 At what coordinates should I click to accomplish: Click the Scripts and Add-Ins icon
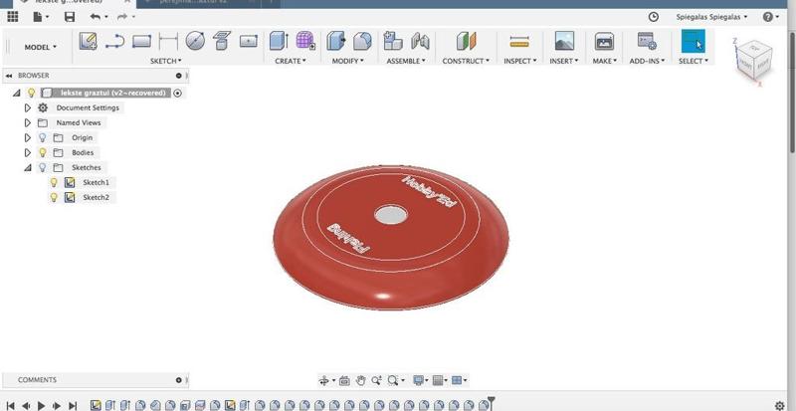(647, 41)
